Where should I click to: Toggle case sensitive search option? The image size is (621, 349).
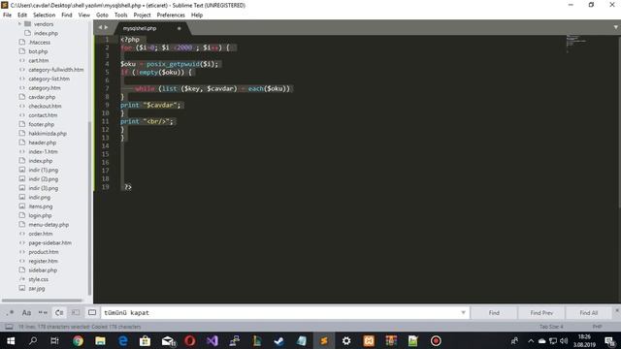pos(26,312)
